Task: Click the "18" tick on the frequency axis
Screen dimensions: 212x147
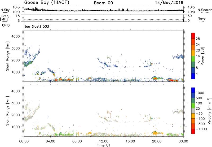Action: click(x=18, y=16)
